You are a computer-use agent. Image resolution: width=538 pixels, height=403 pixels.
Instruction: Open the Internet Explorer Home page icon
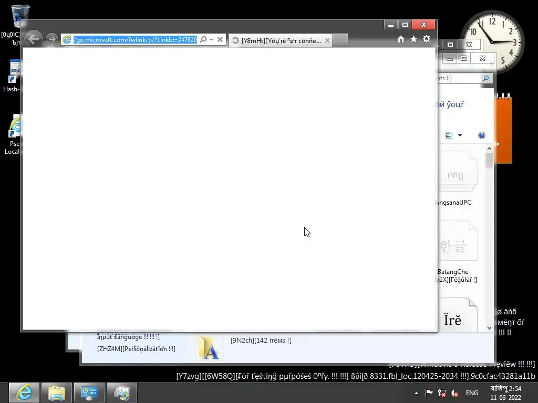tap(401, 39)
